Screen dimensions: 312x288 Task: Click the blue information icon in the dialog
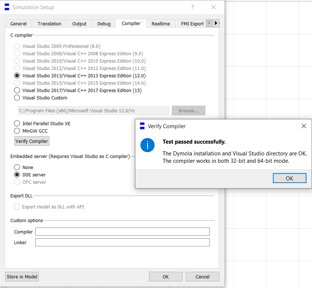148,145
